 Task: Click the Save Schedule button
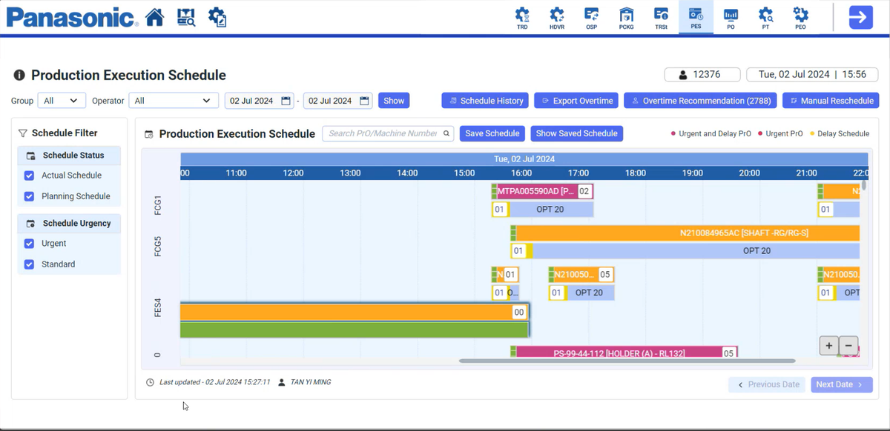coord(492,133)
